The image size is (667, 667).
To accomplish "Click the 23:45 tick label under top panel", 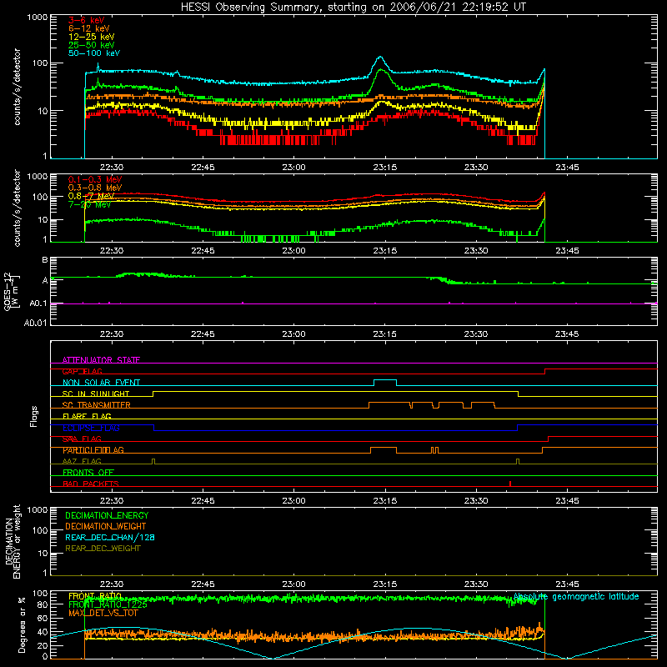I will (567, 168).
